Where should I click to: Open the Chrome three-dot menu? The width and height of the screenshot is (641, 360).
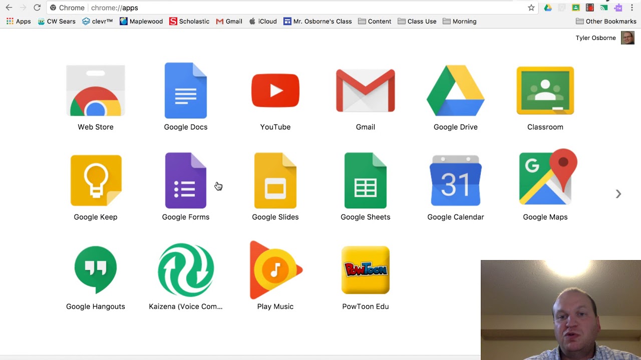tap(632, 7)
